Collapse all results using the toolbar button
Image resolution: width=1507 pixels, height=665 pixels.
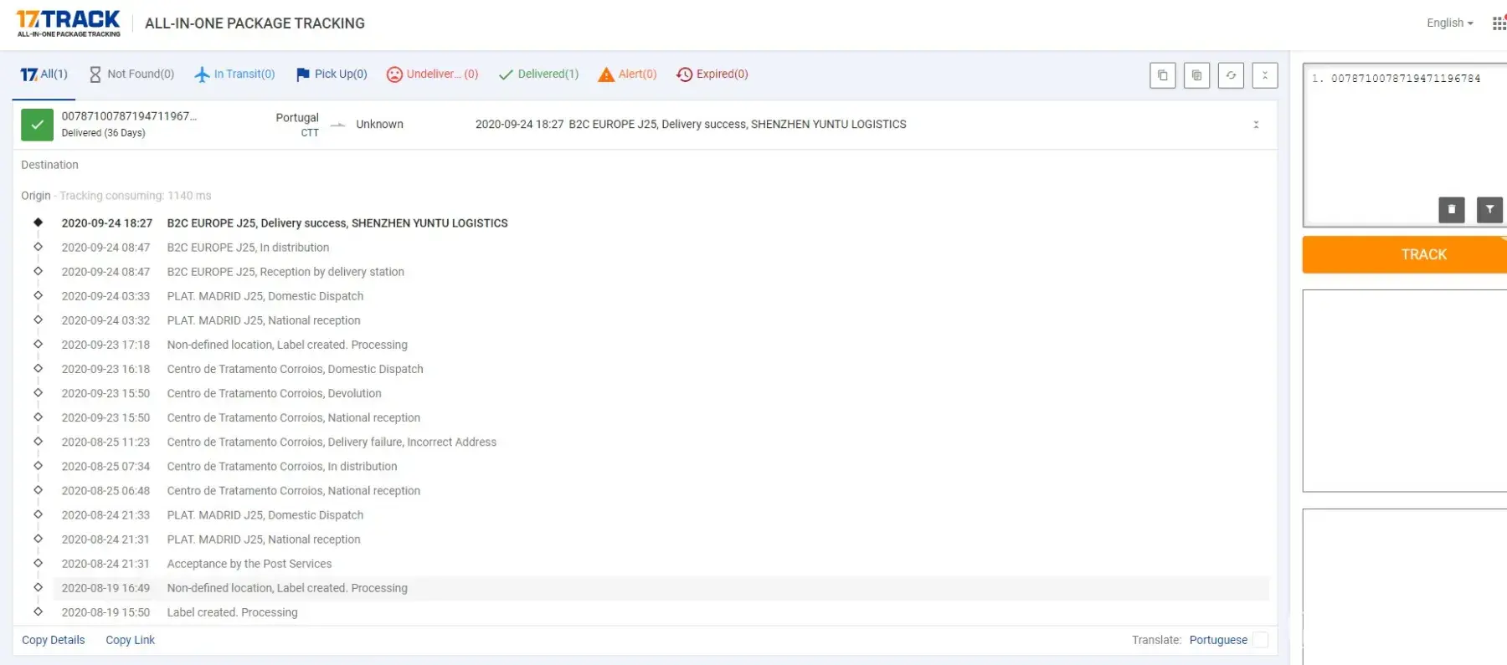1264,75
